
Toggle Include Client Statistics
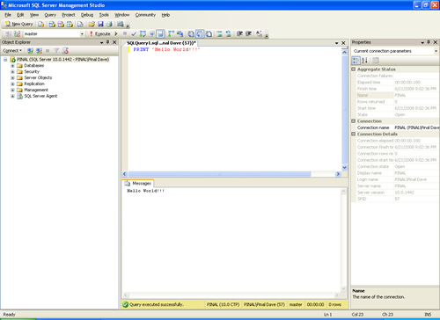pos(180,34)
